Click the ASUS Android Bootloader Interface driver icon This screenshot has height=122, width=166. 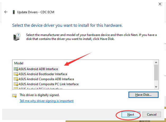point(16,74)
